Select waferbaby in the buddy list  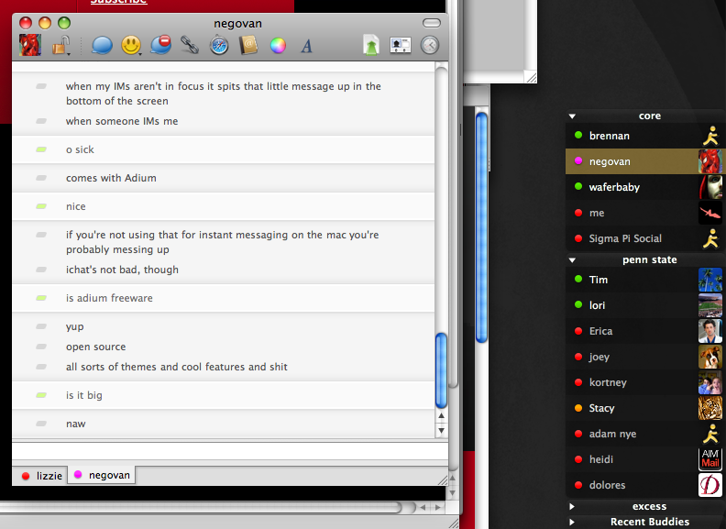tap(643, 187)
